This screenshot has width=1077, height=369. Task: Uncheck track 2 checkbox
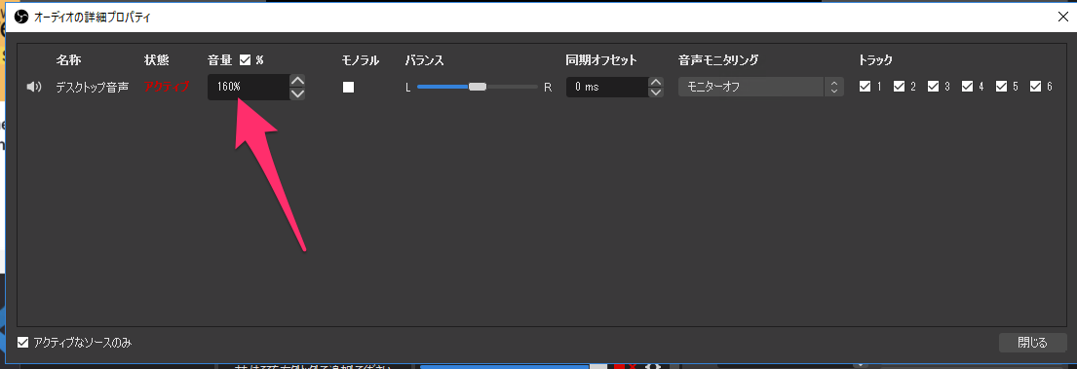click(899, 87)
